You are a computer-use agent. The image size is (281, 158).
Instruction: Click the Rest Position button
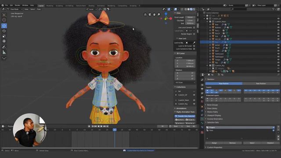coord(261,83)
